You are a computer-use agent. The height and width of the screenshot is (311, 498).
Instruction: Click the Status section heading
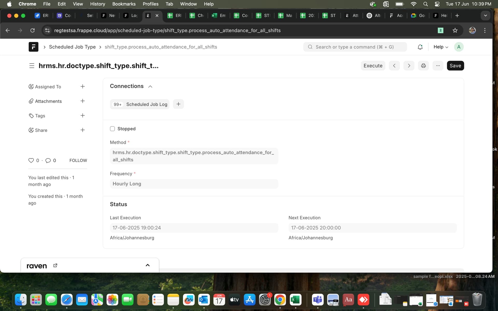(x=119, y=204)
